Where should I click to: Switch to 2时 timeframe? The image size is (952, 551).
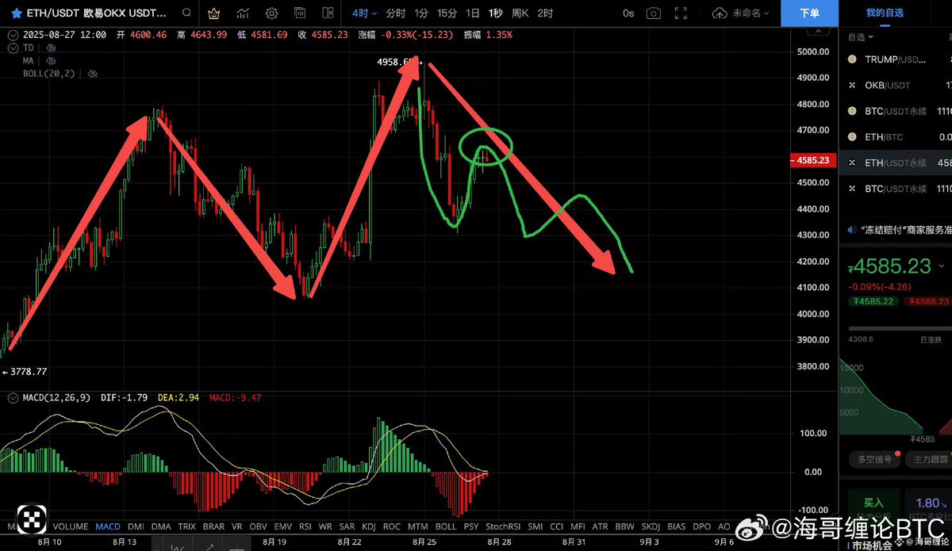(545, 13)
